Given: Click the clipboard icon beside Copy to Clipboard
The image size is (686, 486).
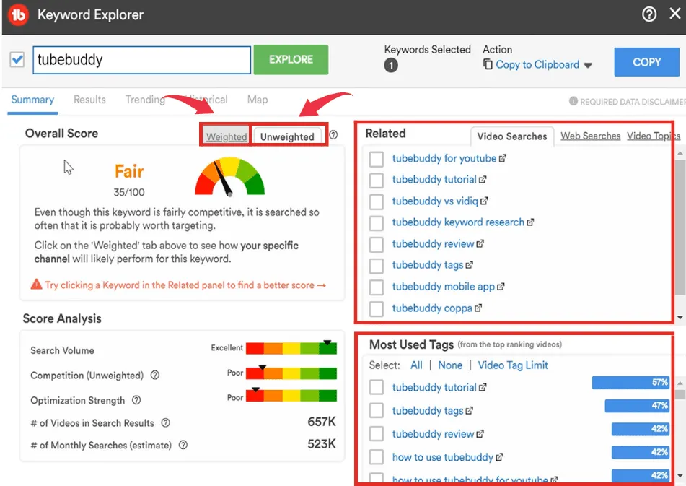Looking at the screenshot, I should pyautogui.click(x=488, y=64).
